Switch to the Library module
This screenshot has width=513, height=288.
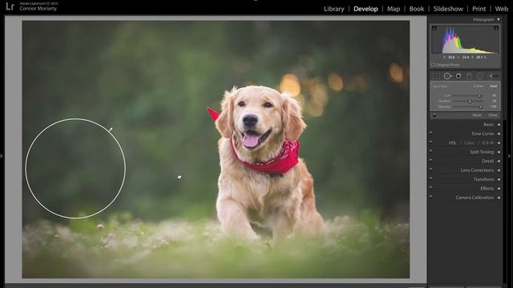[x=333, y=9]
